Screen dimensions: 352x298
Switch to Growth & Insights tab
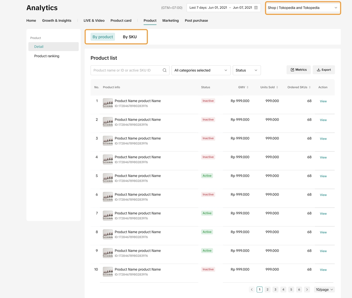[x=57, y=21]
